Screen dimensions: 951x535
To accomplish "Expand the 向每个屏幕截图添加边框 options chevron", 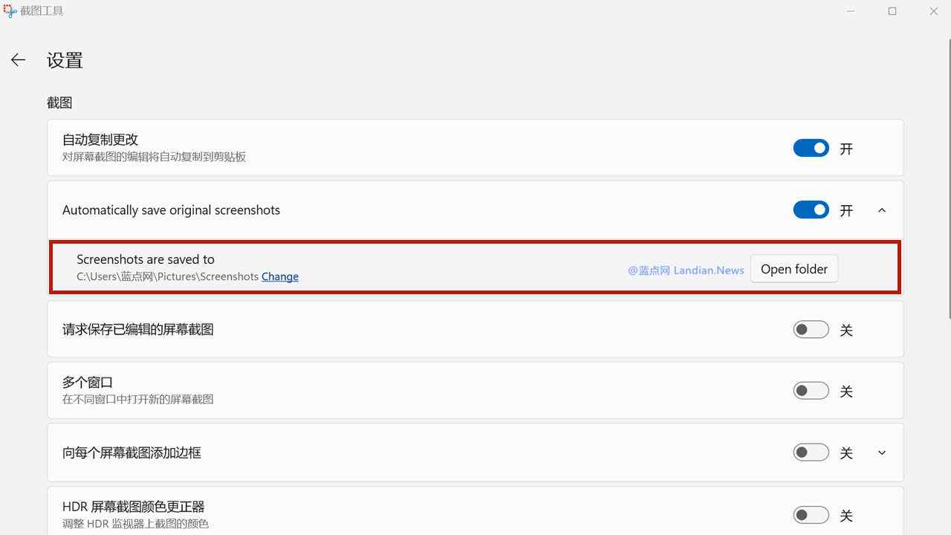I will point(882,453).
